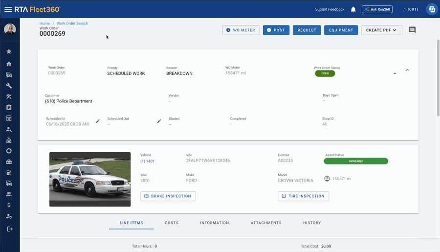
Task: Switch to the Attachments tab
Action: pos(266,223)
